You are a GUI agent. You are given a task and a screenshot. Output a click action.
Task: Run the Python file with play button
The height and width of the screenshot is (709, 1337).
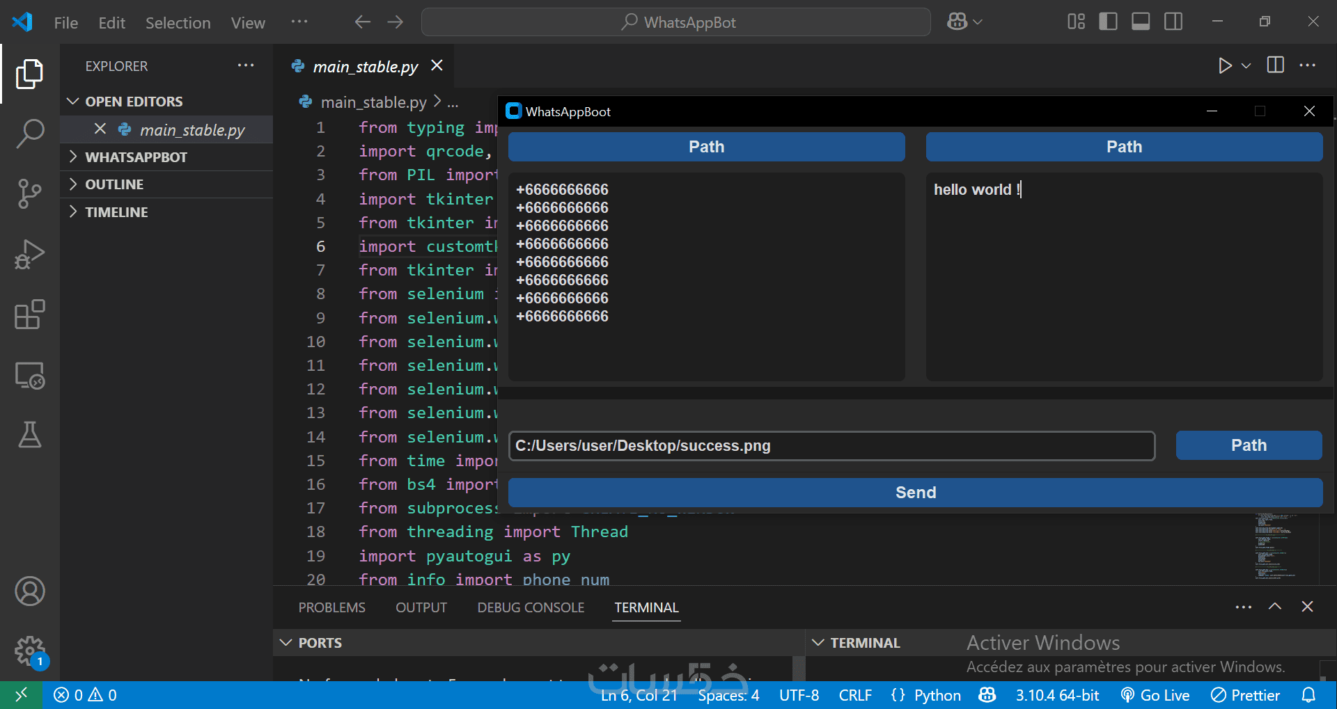[1225, 65]
